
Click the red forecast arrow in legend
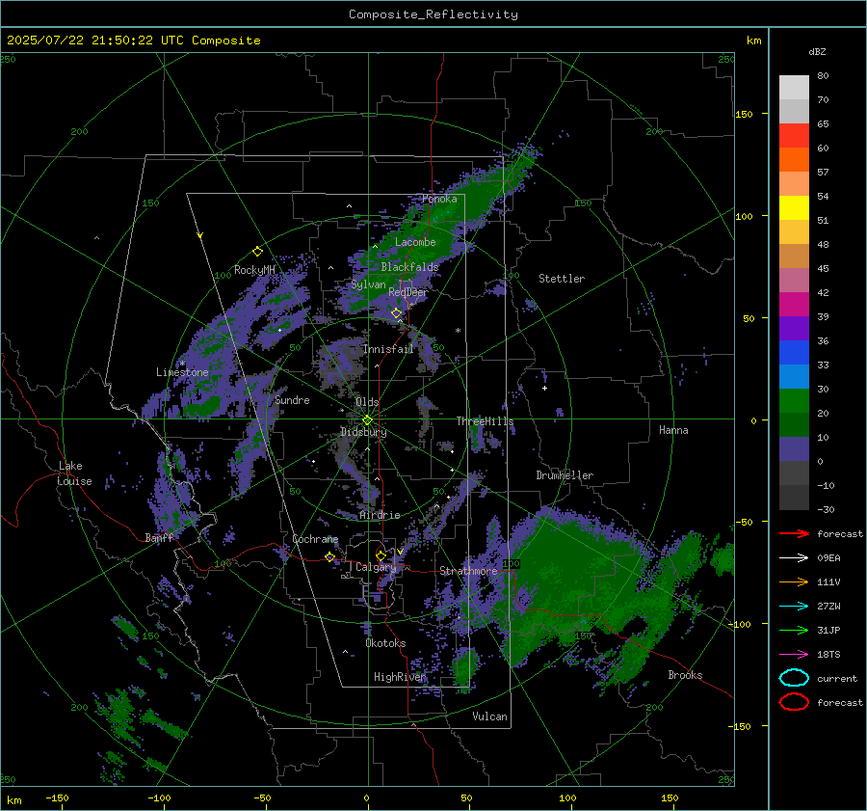(794, 533)
